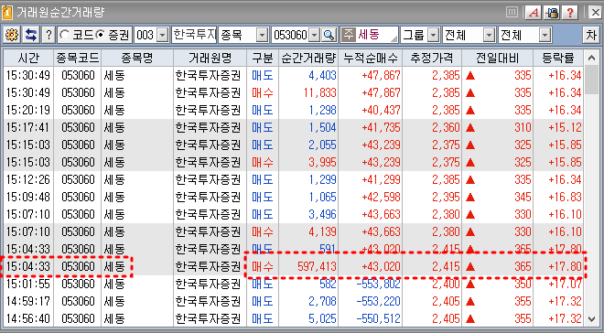Click the 등락률 column header
604x333 pixels.
click(x=558, y=59)
